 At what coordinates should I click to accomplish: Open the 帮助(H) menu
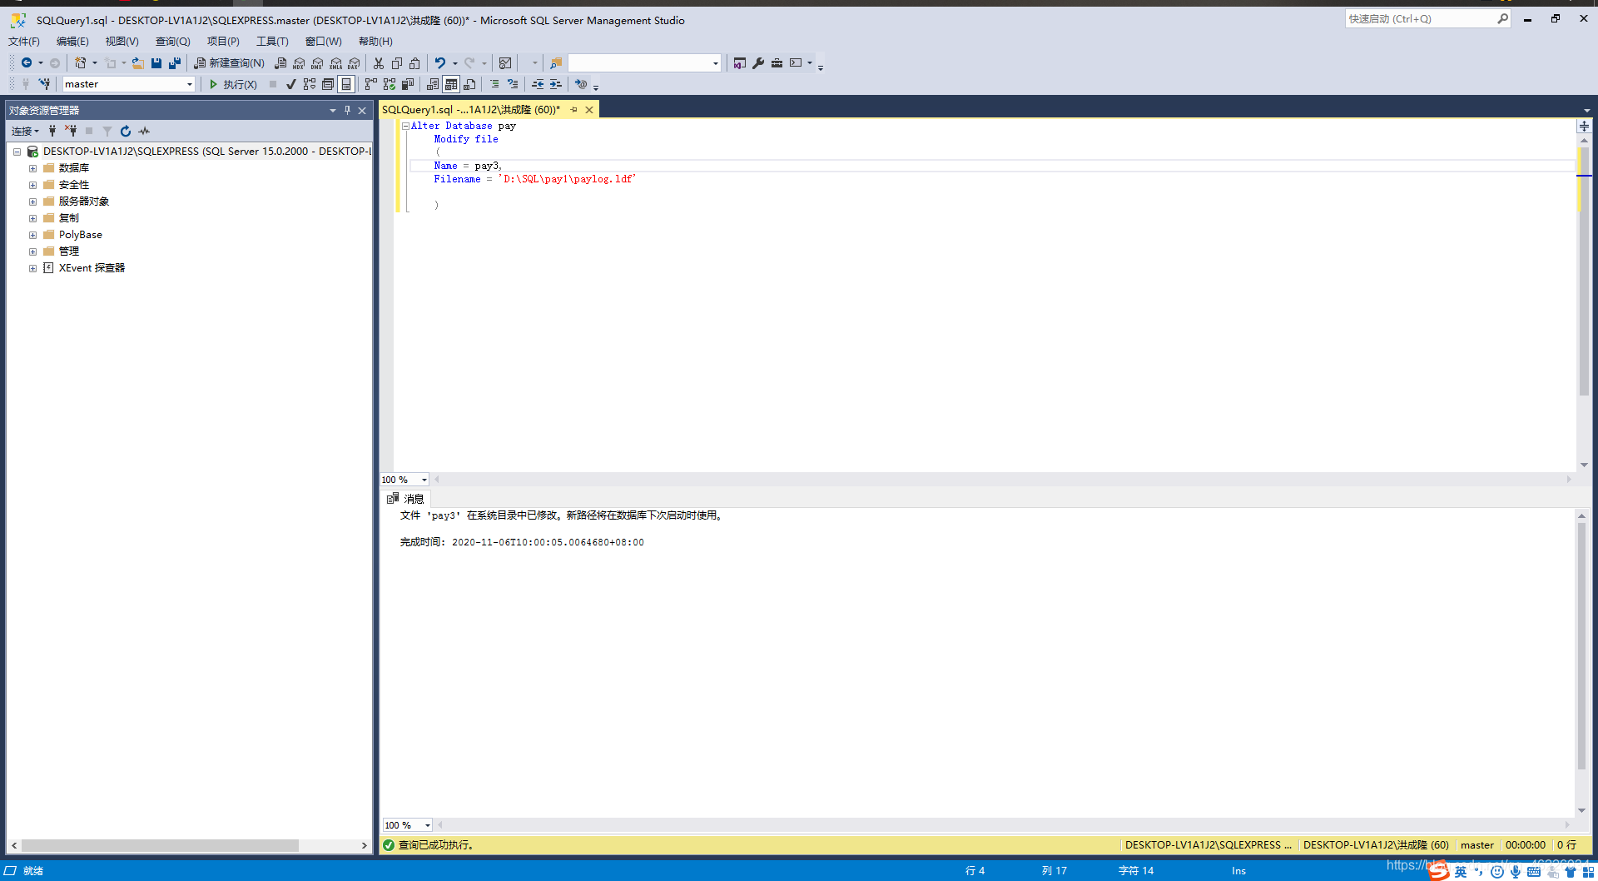coord(375,41)
